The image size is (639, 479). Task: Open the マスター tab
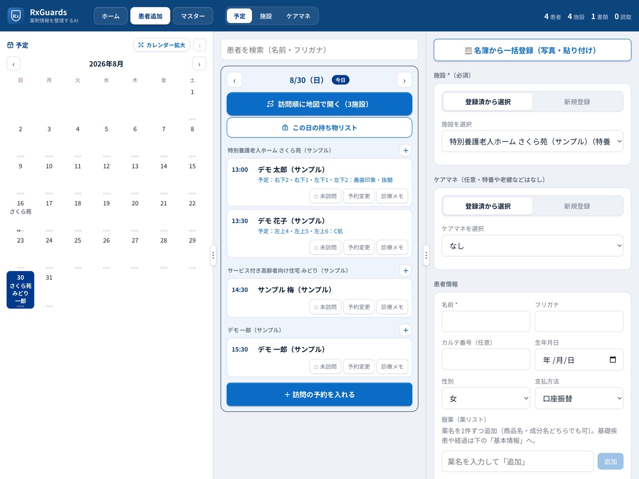tap(193, 16)
